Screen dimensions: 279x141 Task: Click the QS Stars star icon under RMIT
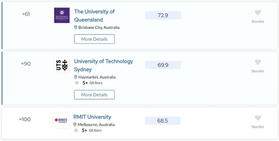coord(76,130)
